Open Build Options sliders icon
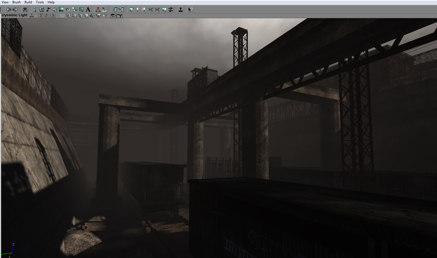 (171, 10)
